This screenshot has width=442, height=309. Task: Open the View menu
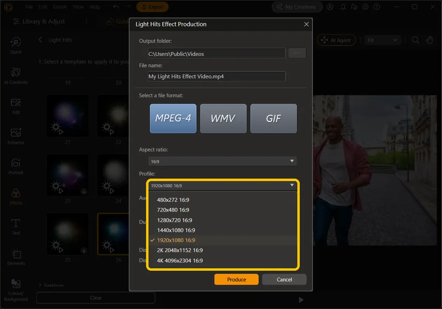[x=78, y=7]
